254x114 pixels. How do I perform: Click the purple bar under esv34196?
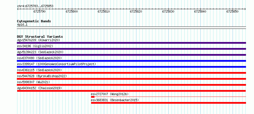pyautogui.click(x=131, y=49)
